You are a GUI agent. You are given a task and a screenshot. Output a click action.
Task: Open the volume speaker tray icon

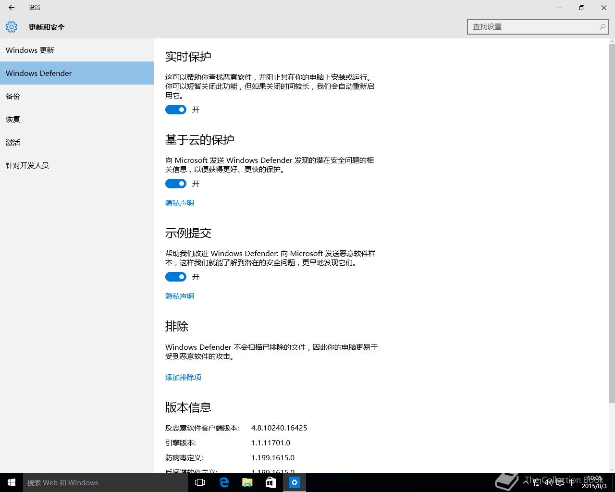click(x=549, y=482)
